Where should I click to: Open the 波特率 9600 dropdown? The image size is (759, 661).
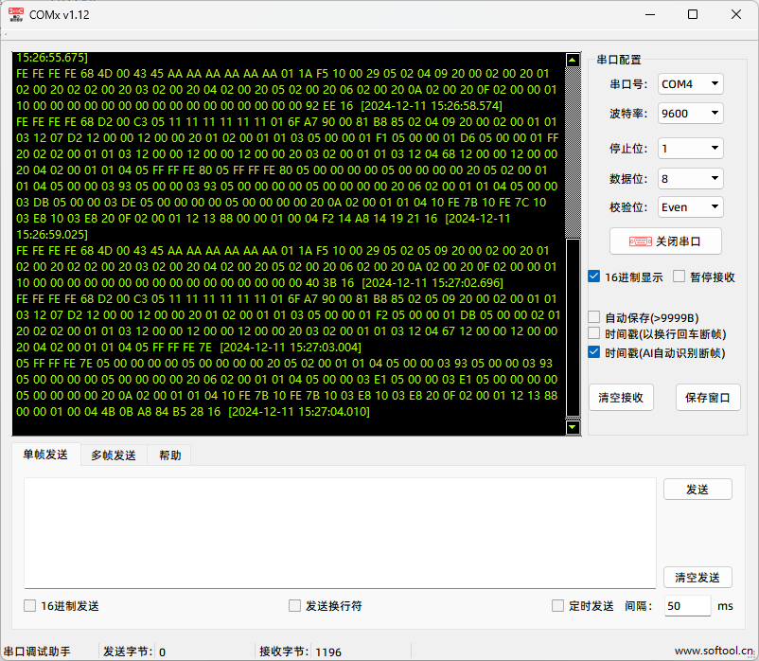[690, 114]
